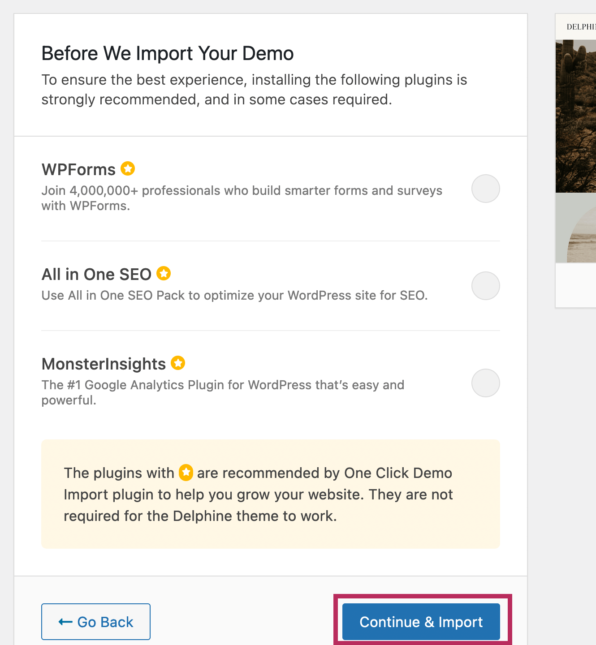
Task: Click the star badge beside WPForms
Action: point(128,169)
